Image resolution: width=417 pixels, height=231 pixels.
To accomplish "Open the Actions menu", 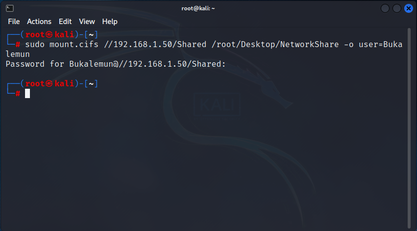I will click(x=39, y=22).
